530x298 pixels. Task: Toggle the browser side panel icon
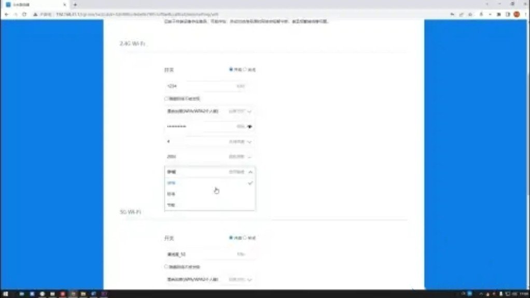[x=508, y=15]
